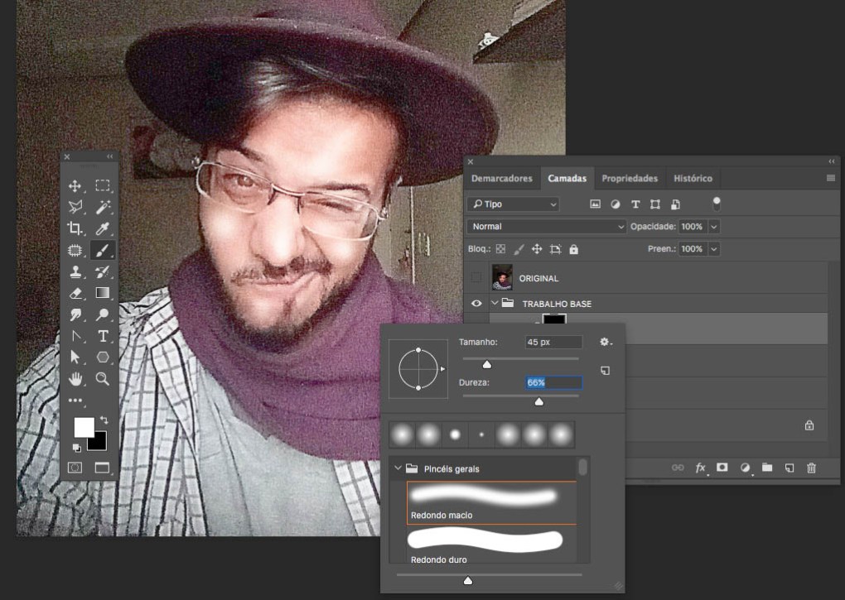Open brush picker gear settings menu
845x600 pixels.
[606, 342]
